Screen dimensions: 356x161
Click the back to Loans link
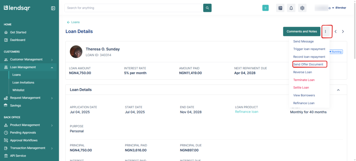[73, 22]
